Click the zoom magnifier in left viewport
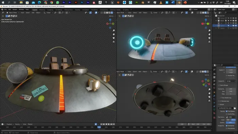This screenshot has width=238, height=134. click(x=114, y=31)
